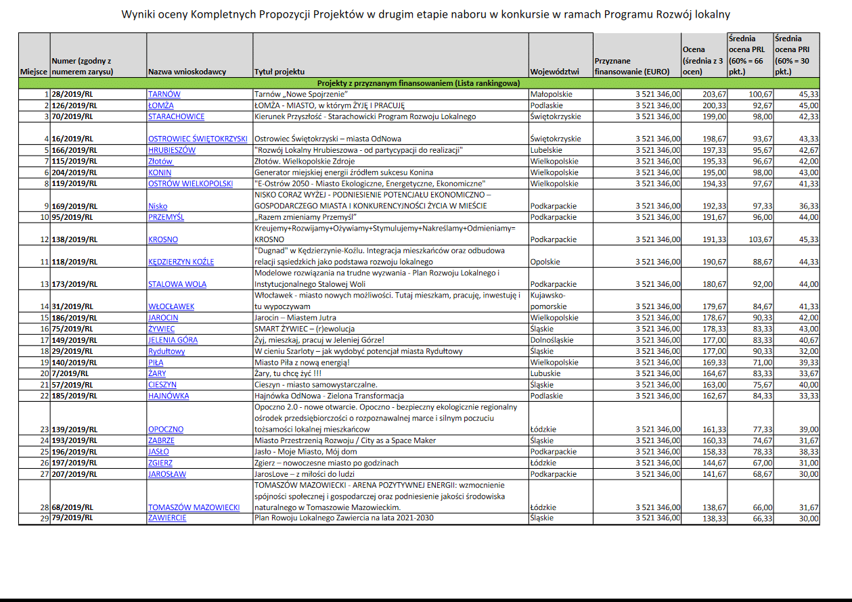Open the PRZEMYŚL applicant link
Screen dimensions: 852x602
click(166, 217)
